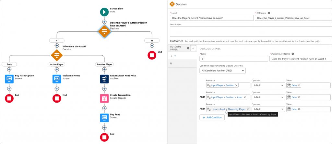Click the info icon beside API Name
The image size is (332, 144).
pos(269,13)
